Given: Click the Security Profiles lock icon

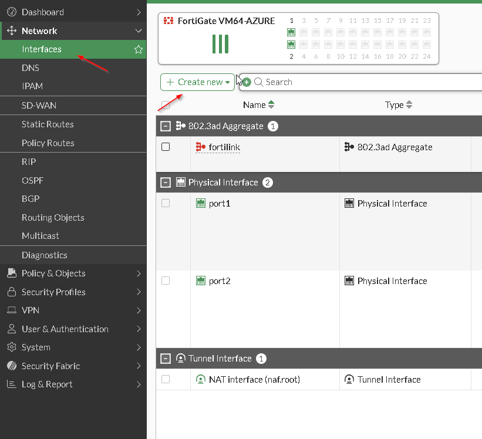Looking at the screenshot, I should pos(11,292).
